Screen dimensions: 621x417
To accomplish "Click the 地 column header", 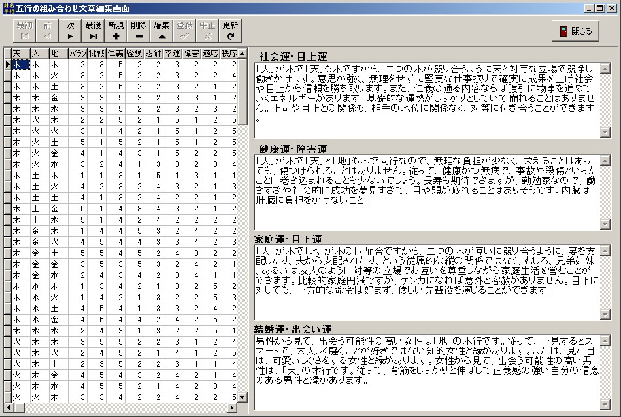I will [x=59, y=54].
